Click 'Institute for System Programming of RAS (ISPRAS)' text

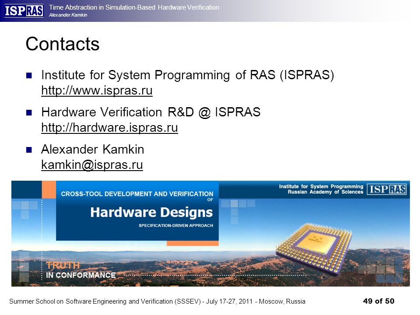pos(188,75)
